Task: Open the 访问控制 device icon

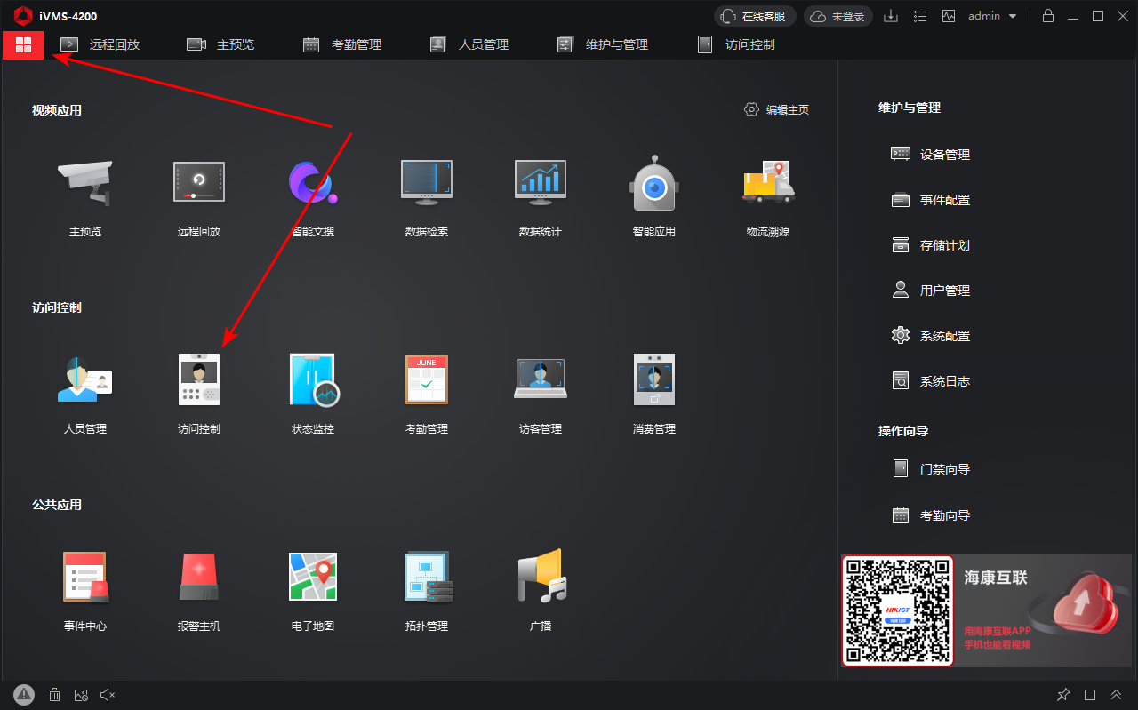Action: point(199,380)
